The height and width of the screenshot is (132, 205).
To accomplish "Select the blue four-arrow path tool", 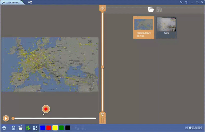I will 35,128.
